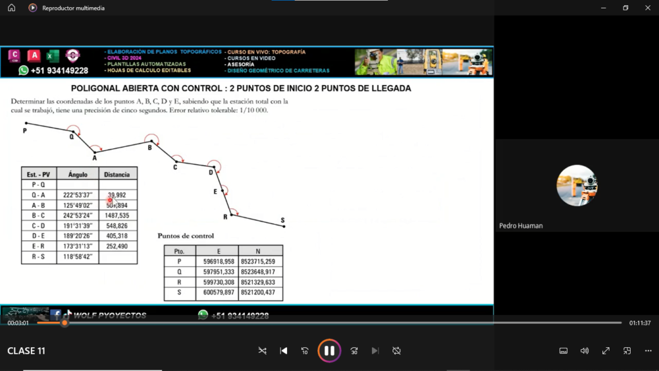Open the more options menu

648,350
